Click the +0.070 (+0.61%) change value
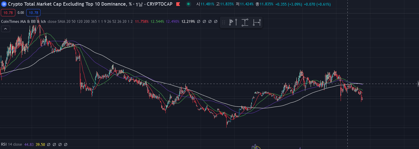This screenshot has height=149, width=419. [x=317, y=4]
